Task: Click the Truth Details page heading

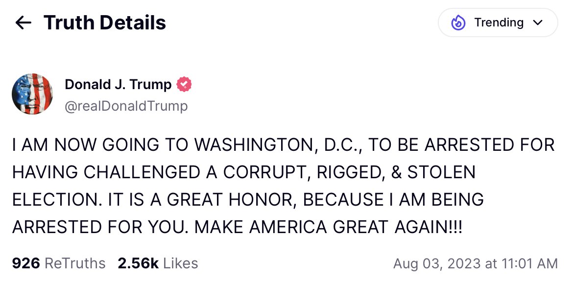Action: tap(105, 23)
